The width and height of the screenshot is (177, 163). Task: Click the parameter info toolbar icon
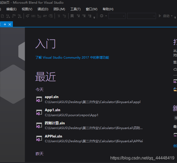click(39, 16)
